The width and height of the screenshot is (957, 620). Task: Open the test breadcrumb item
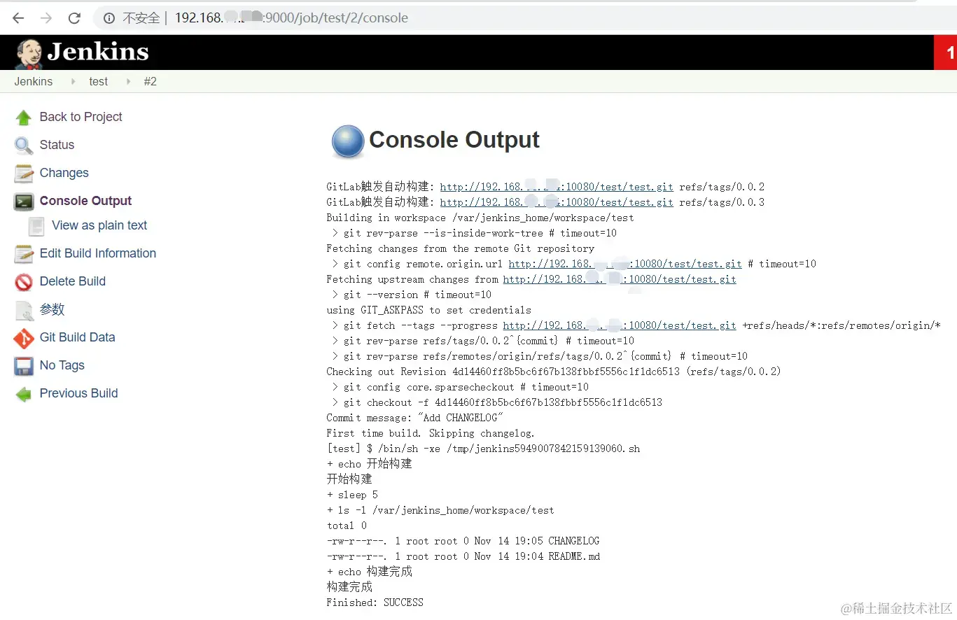click(x=98, y=81)
